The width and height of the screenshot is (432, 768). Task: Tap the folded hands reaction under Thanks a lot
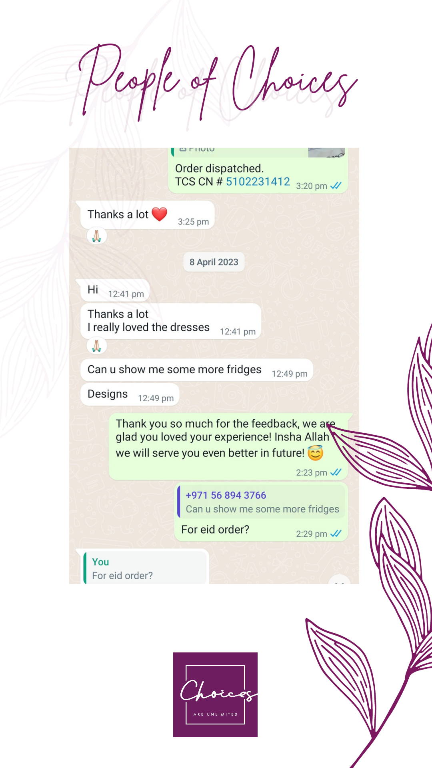[x=97, y=236]
